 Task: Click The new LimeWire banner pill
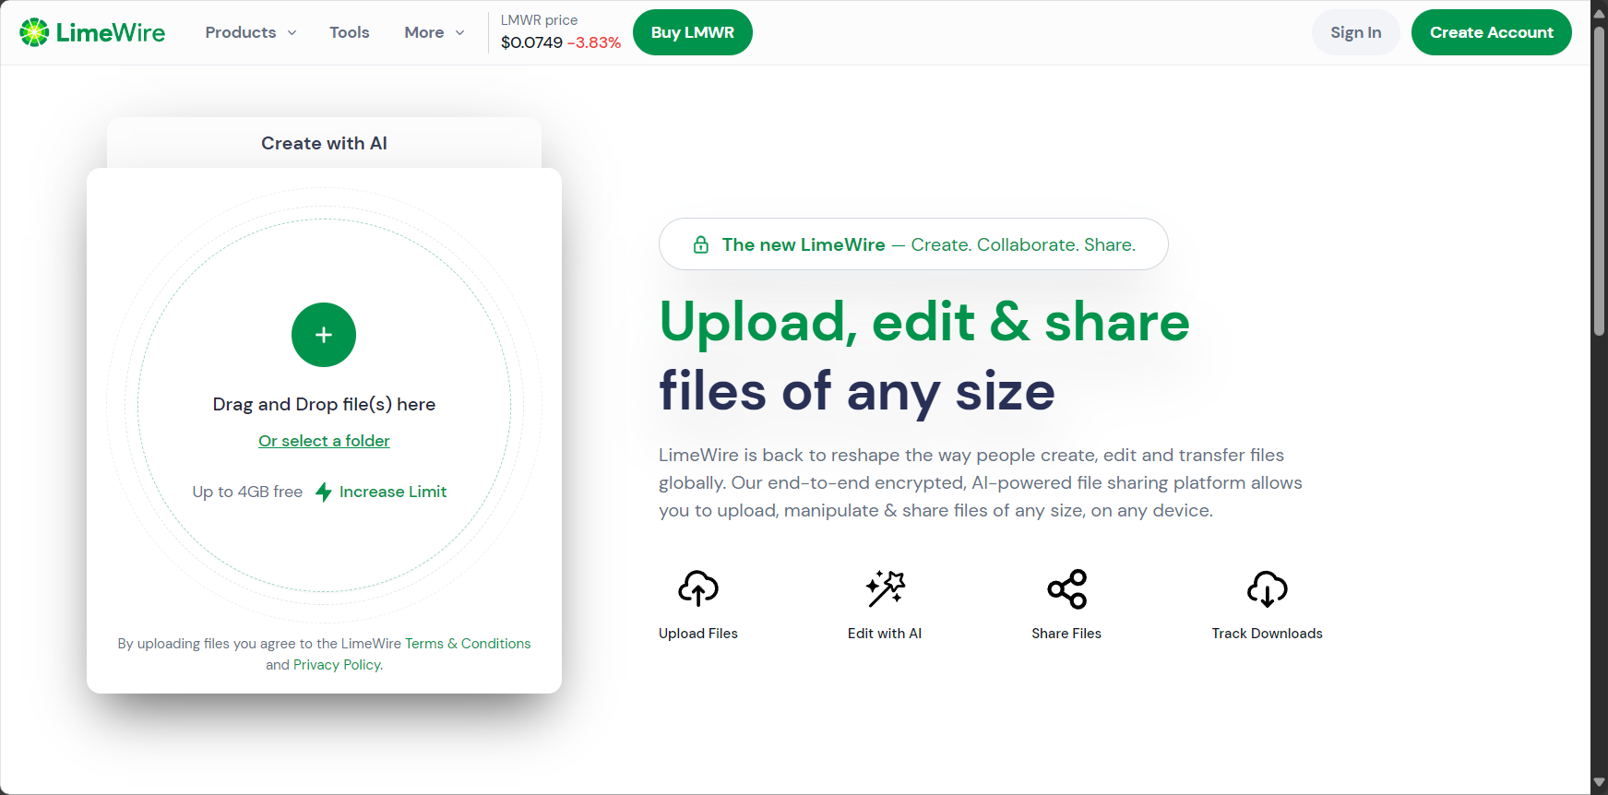(x=913, y=244)
